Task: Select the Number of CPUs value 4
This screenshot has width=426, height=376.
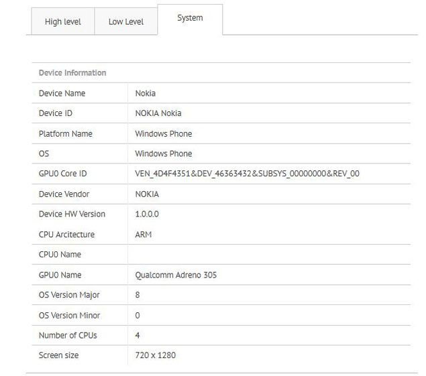Action: point(138,335)
